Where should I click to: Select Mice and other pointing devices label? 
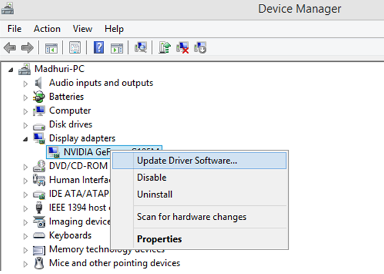(x=114, y=263)
